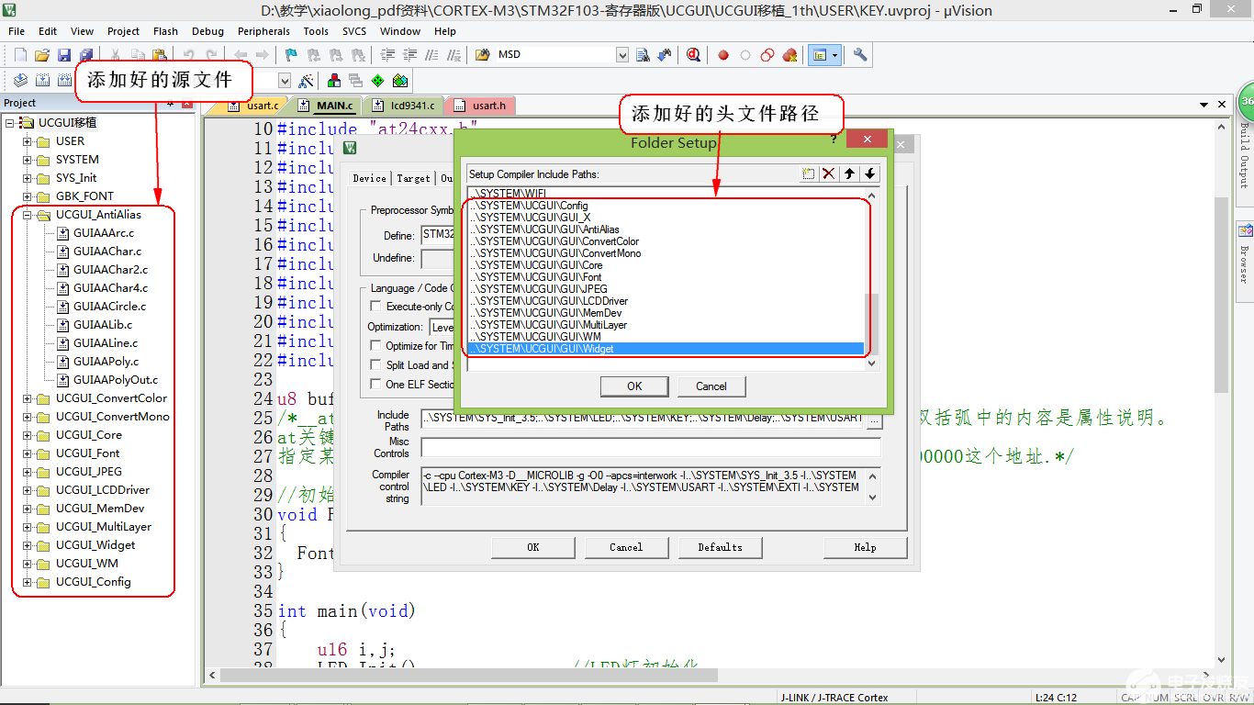Expand the UCGUI_Core group
The image size is (1254, 705).
point(27,435)
